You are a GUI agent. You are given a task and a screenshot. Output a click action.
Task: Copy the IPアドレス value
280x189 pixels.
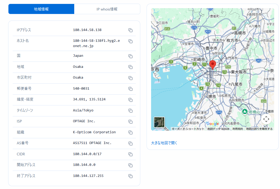pos(130,30)
